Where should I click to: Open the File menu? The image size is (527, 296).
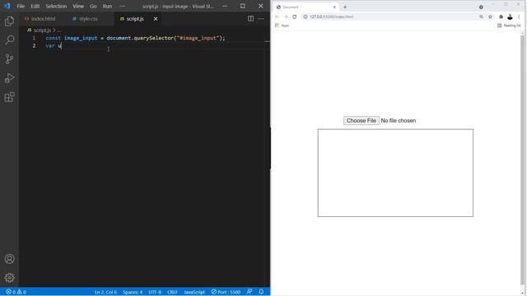click(x=21, y=6)
